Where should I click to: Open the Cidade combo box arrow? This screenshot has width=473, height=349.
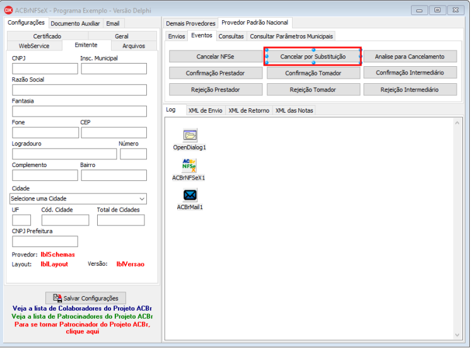click(x=142, y=199)
